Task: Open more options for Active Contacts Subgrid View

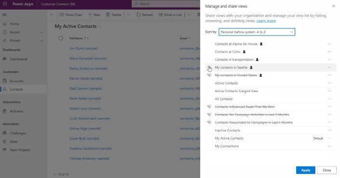Action: 329,91
